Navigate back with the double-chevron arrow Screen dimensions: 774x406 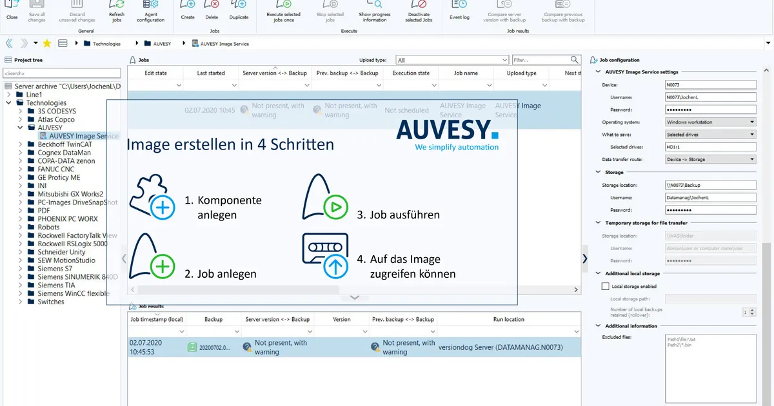[9, 44]
